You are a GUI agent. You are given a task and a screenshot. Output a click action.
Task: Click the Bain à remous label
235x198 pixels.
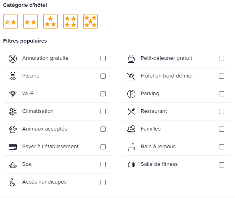coord(158,147)
